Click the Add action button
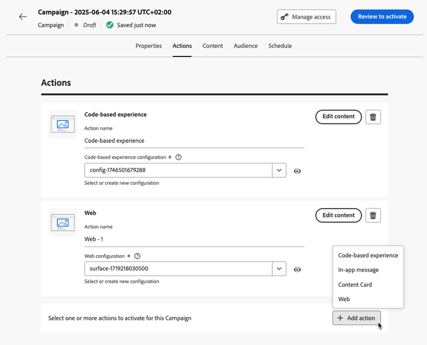 (x=356, y=318)
